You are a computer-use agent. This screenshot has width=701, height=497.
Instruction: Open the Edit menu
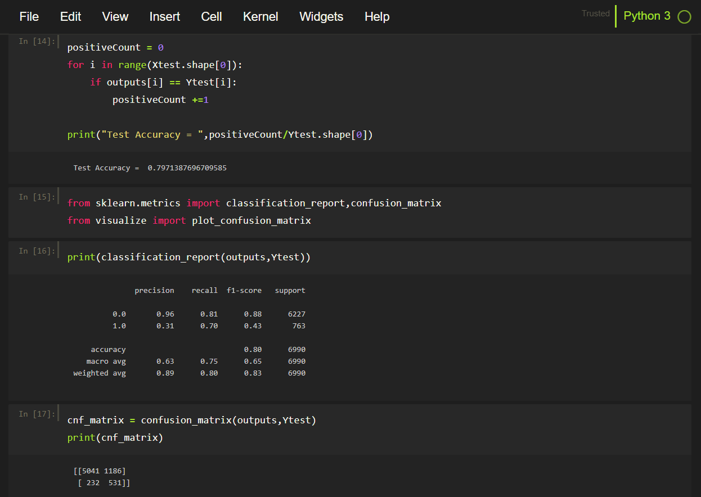pyautogui.click(x=71, y=17)
